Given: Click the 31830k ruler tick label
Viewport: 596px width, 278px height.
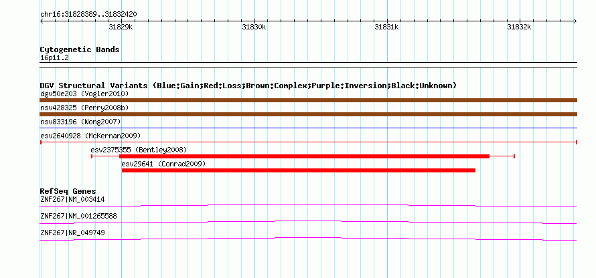Looking at the screenshot, I should [254, 27].
